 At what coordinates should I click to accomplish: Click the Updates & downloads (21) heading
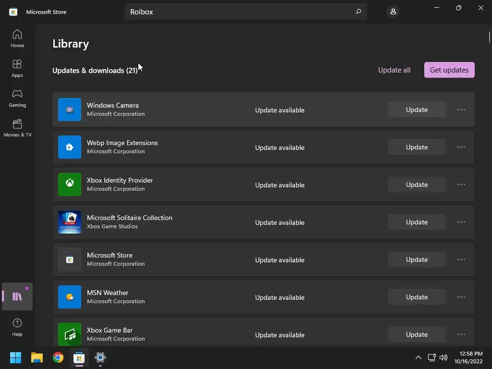pyautogui.click(x=95, y=70)
